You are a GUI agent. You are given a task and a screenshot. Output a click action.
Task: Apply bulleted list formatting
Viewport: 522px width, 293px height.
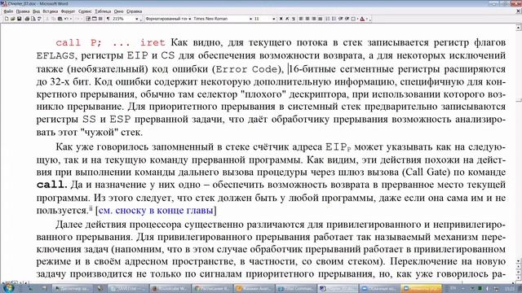[x=334, y=19]
